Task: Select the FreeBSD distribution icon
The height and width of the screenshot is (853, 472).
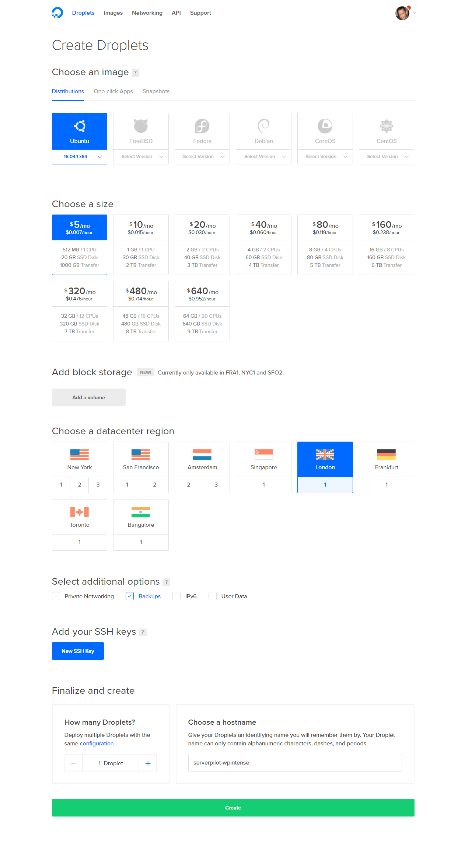Action: pyautogui.click(x=141, y=126)
